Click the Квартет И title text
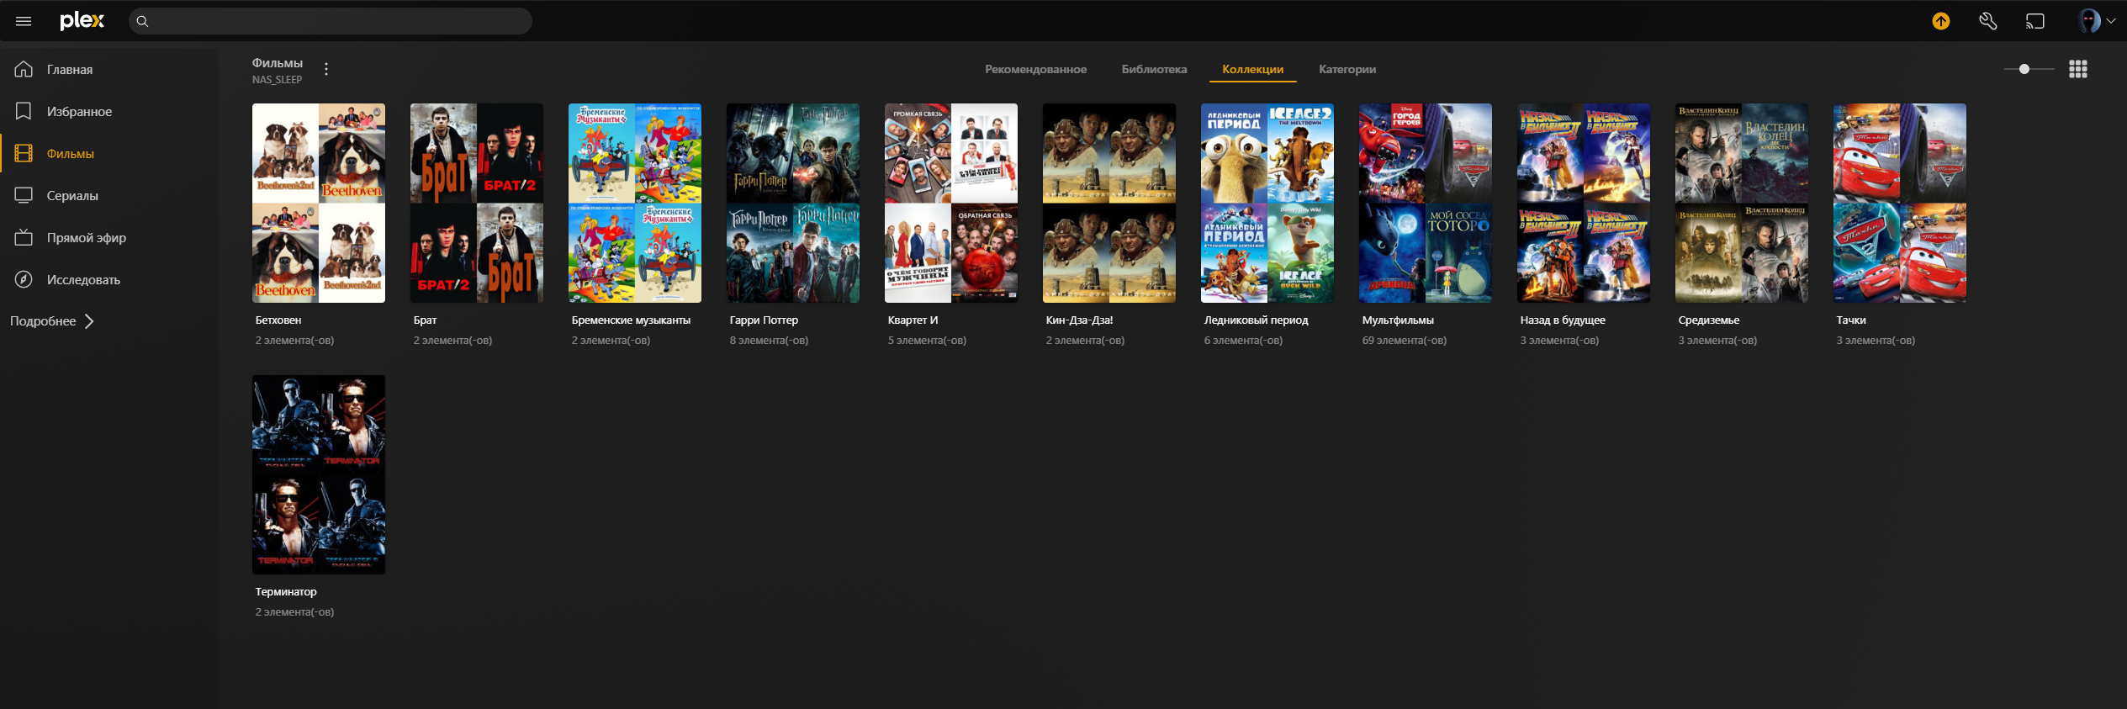Viewport: 2127px width, 709px height. click(x=913, y=320)
